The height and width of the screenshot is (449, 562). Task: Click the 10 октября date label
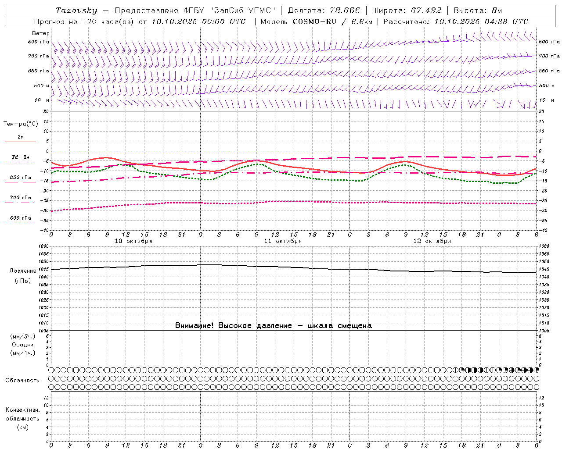pyautogui.click(x=133, y=241)
